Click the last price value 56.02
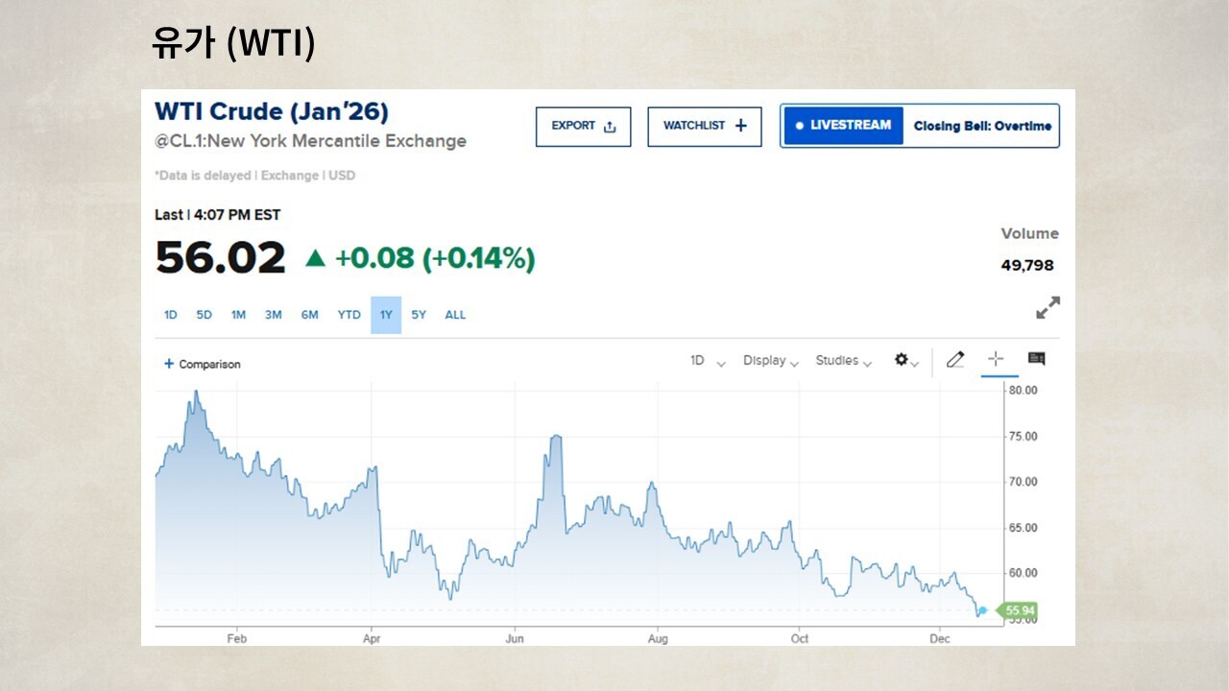Screen dimensions: 1229x691 [221, 258]
